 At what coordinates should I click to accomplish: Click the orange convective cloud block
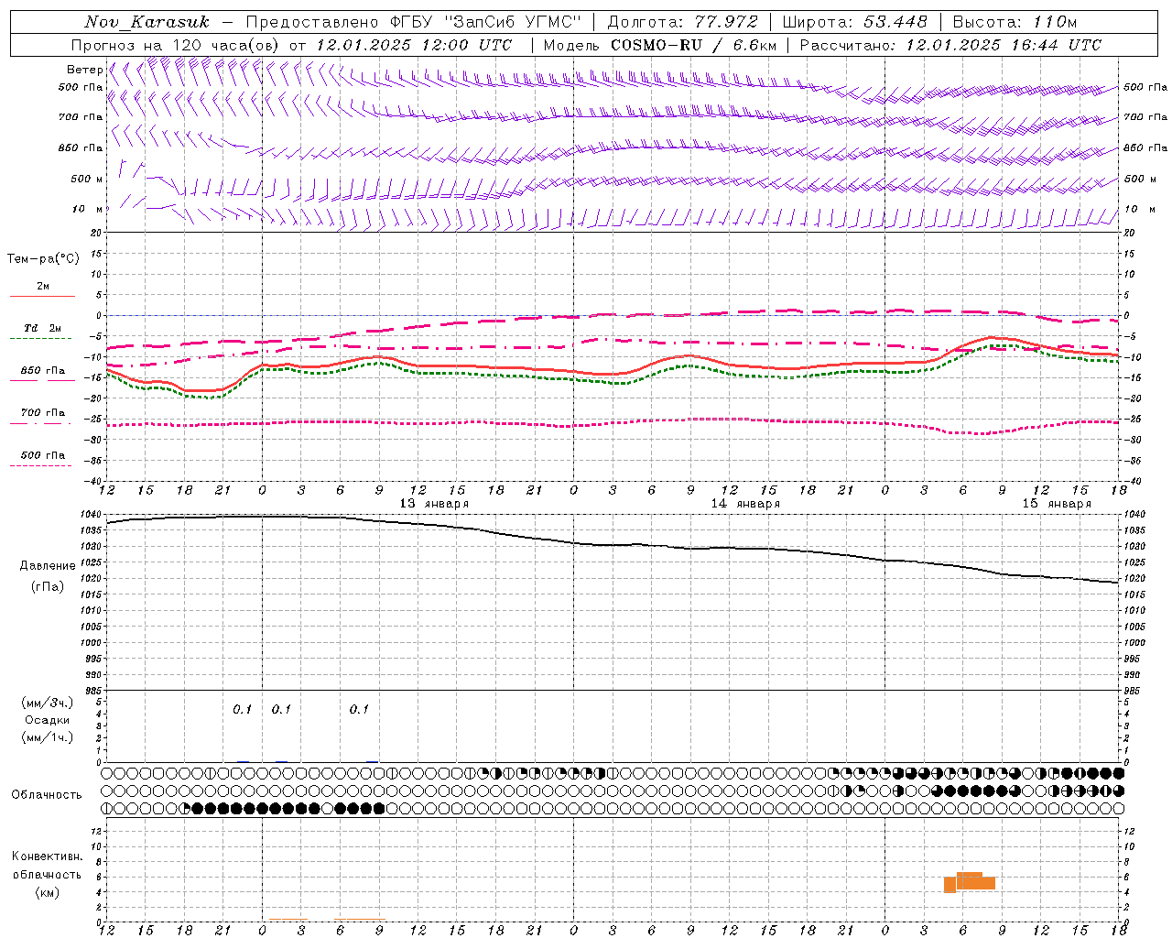(970, 882)
